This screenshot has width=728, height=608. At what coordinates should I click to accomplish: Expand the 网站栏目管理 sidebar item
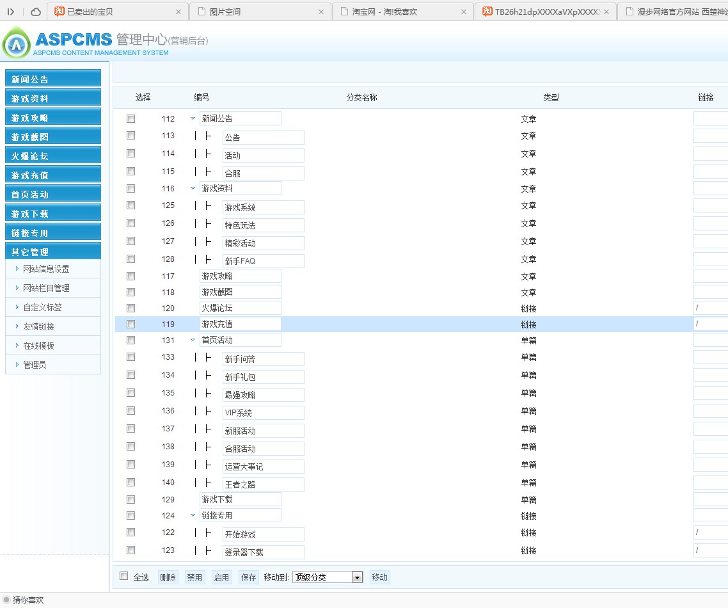click(53, 288)
